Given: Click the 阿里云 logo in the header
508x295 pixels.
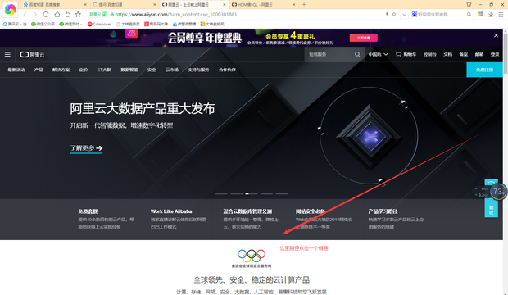Looking at the screenshot, I should pyautogui.click(x=32, y=54).
